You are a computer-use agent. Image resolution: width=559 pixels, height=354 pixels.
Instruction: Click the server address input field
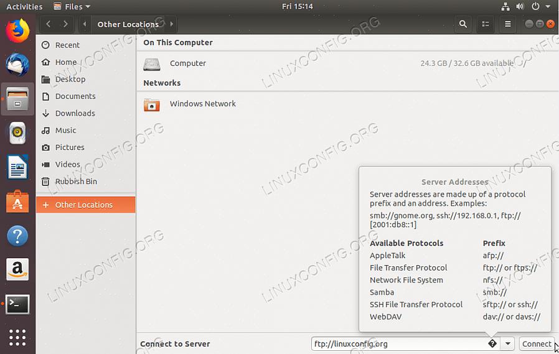pos(398,343)
